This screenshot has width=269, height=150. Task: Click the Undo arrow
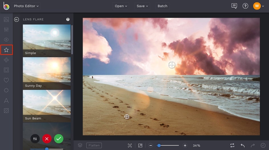(242, 145)
